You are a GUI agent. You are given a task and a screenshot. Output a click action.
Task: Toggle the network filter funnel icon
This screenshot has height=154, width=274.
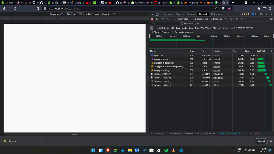click(163, 19)
